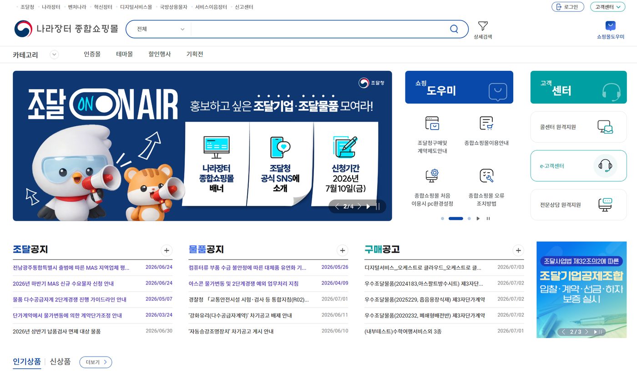Viewport: 637px width, 373px height.
Task: Focus the main search input field
Action: (318, 29)
